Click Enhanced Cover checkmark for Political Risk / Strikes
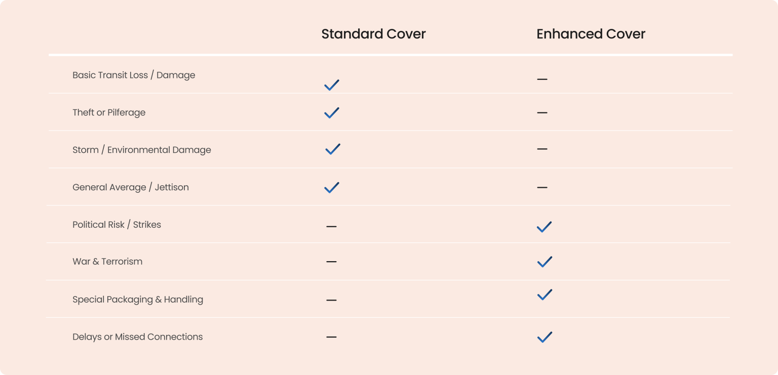778x375 pixels. click(544, 227)
